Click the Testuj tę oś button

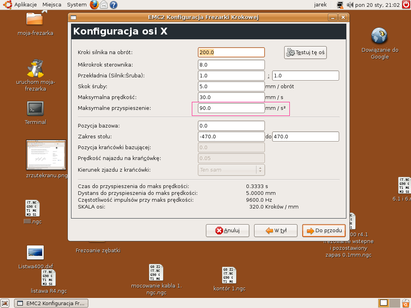[305, 53]
